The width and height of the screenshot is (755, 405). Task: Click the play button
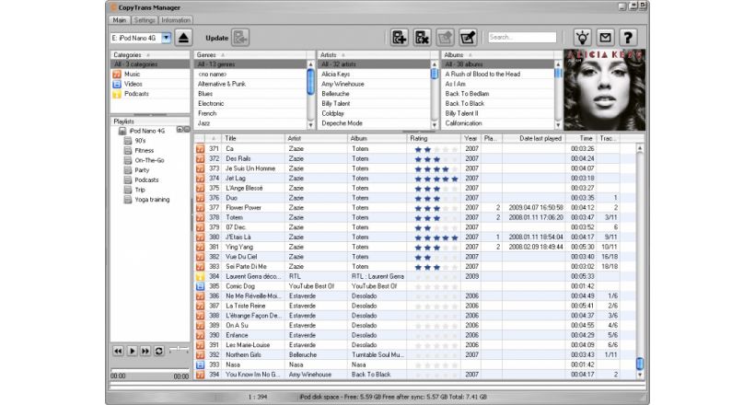click(x=132, y=351)
